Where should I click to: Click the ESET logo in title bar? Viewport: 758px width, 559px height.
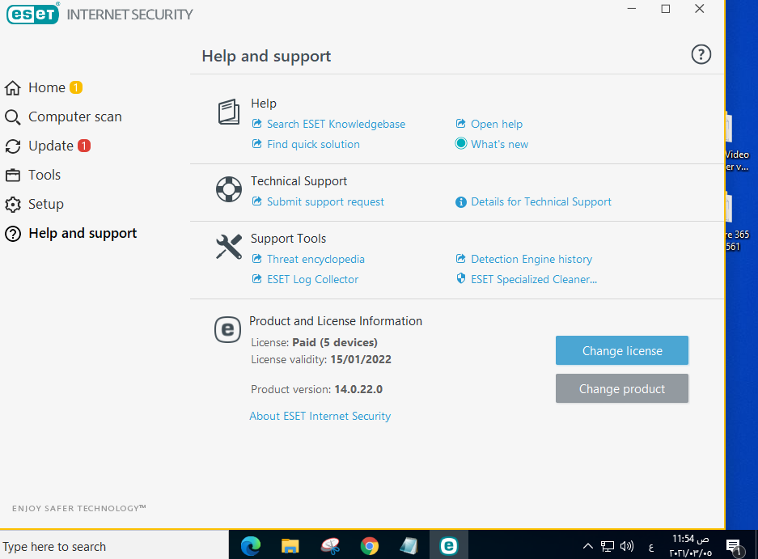click(x=33, y=14)
